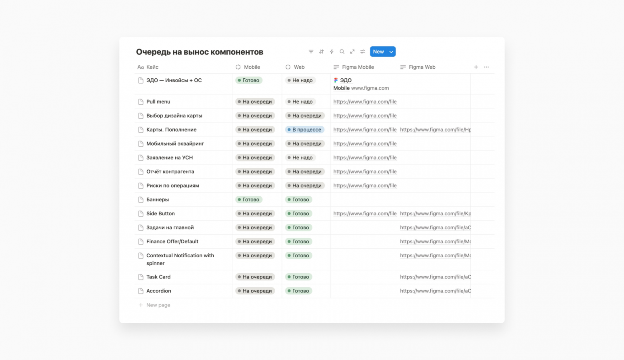Image resolution: width=624 pixels, height=360 pixels.
Task: Expand the dropdown arrow next to New
Action: (391, 52)
